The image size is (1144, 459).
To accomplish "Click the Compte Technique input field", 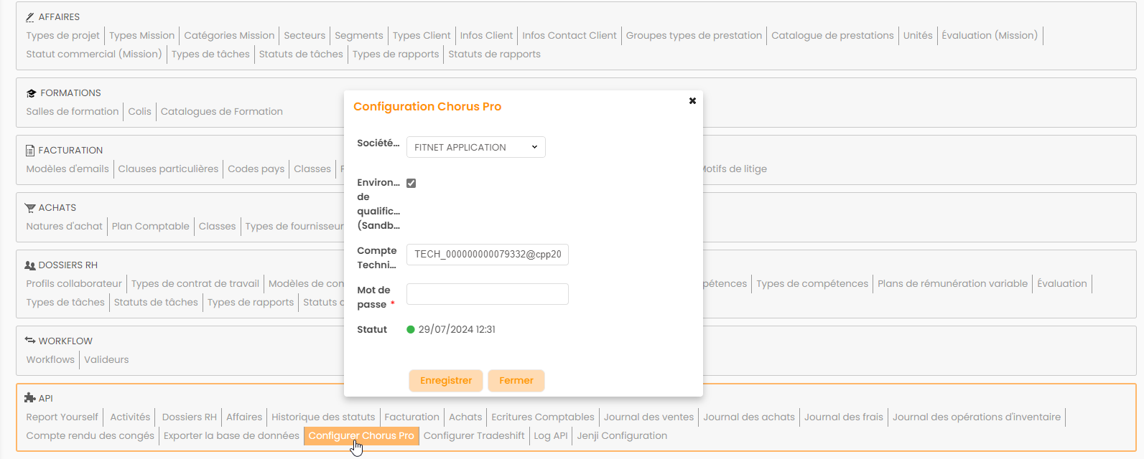I will [487, 255].
